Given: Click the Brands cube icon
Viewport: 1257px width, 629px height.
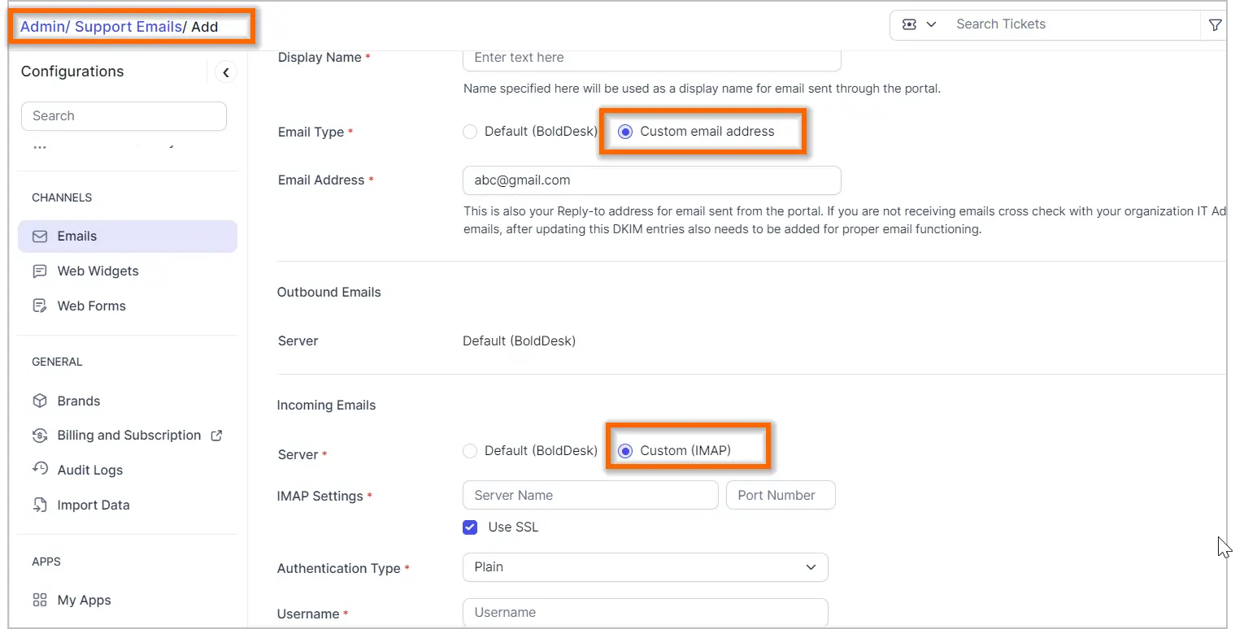Looking at the screenshot, I should click(x=39, y=401).
